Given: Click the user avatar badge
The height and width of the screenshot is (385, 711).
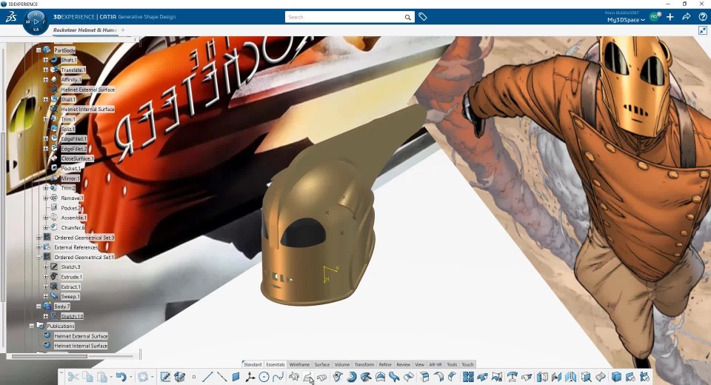Looking at the screenshot, I should pos(654,17).
